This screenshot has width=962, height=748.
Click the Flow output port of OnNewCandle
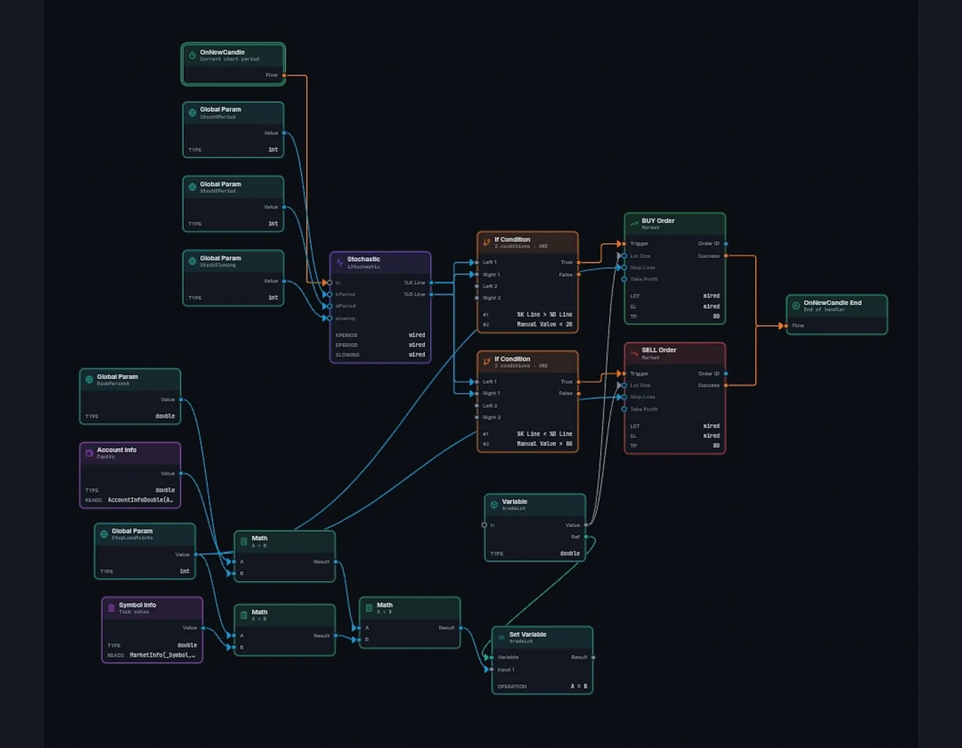coord(284,75)
